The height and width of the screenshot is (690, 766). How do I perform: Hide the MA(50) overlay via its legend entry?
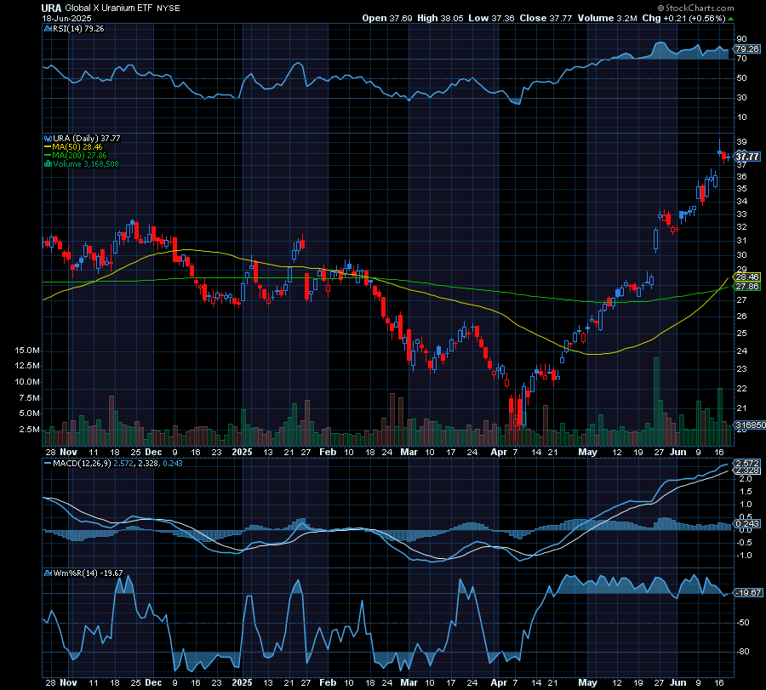(68, 147)
